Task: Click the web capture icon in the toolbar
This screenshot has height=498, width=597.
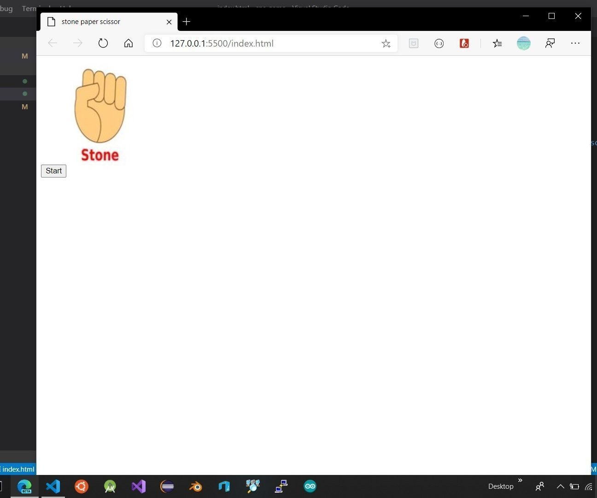Action: click(439, 43)
